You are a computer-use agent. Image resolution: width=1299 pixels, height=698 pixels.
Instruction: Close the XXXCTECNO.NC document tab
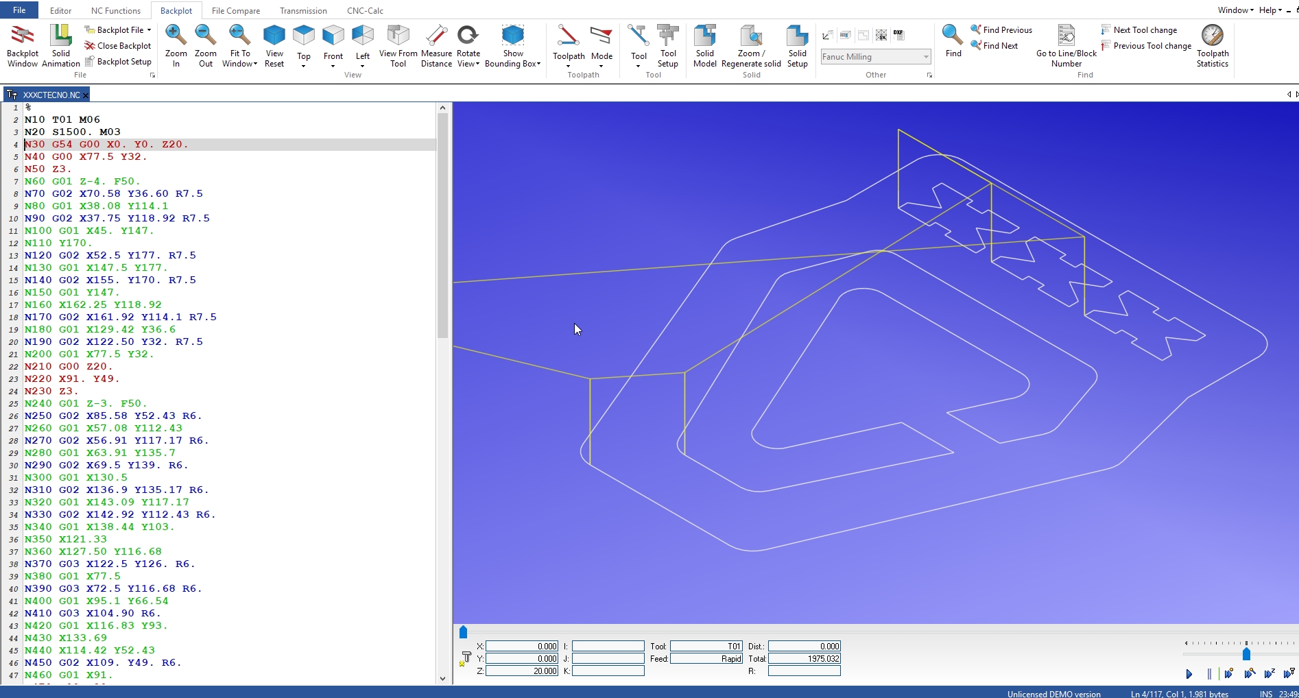[86, 95]
